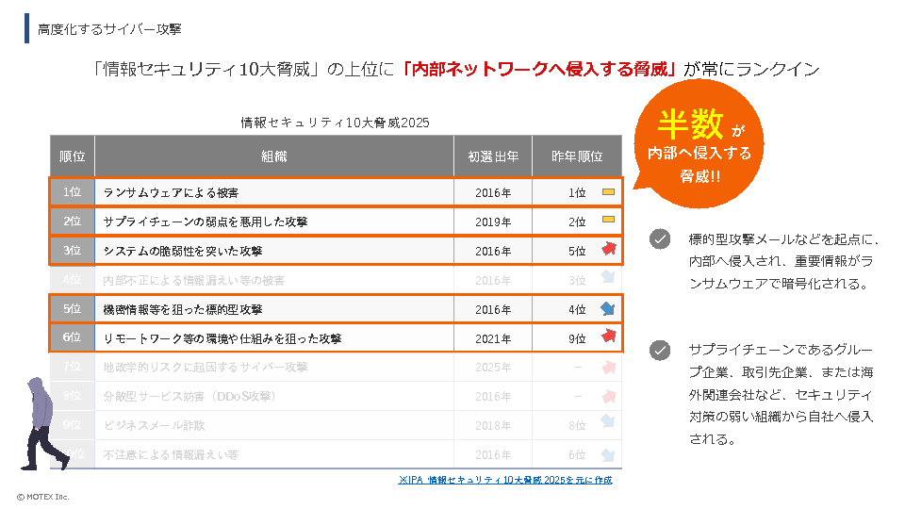Screen dimensions: 905x509
Task: Open the IPA 情報セキュリティ10大脅威2025 source link
Action: click(x=505, y=480)
